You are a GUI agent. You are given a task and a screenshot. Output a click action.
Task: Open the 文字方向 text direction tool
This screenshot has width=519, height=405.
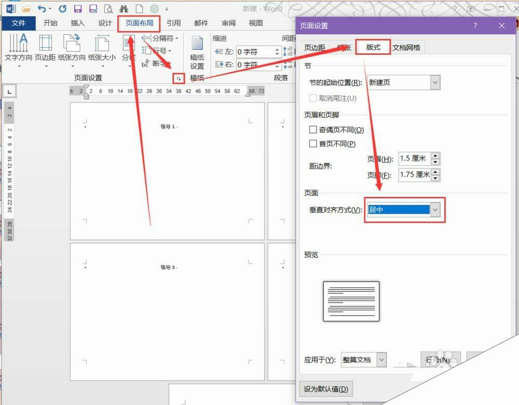point(19,50)
